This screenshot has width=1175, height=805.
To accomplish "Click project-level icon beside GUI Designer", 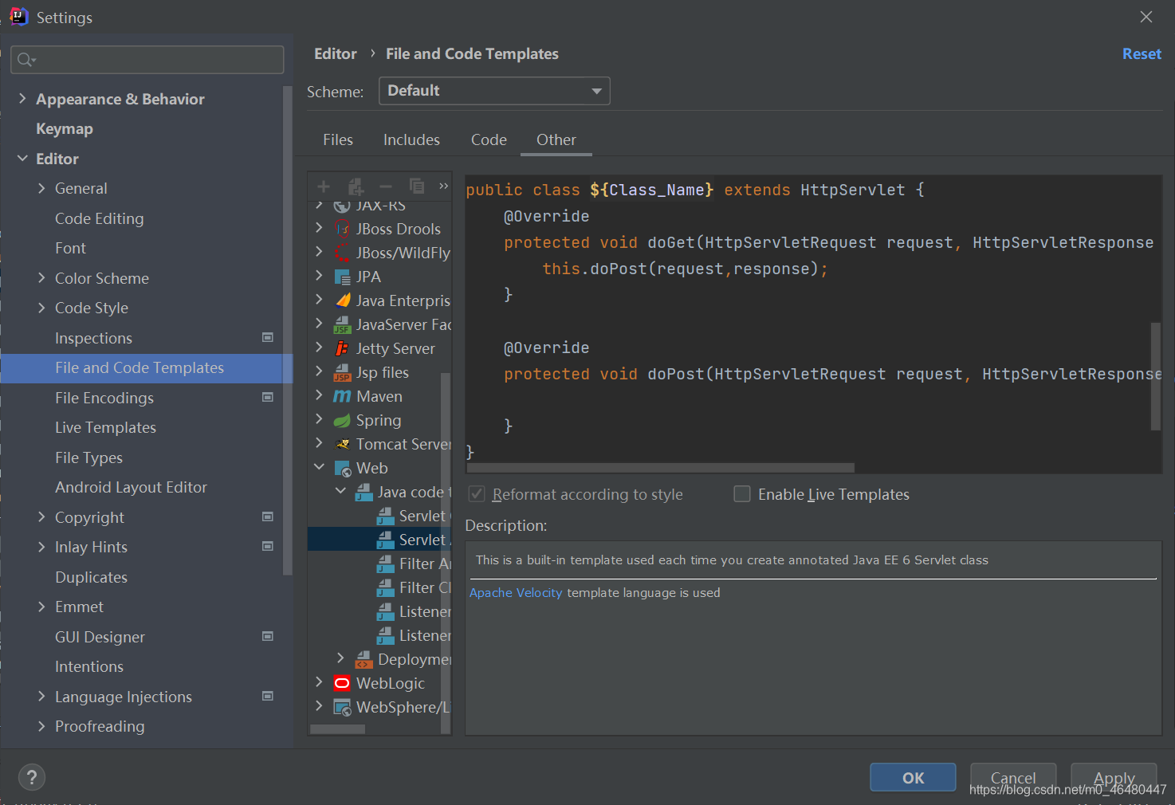I will coord(268,636).
